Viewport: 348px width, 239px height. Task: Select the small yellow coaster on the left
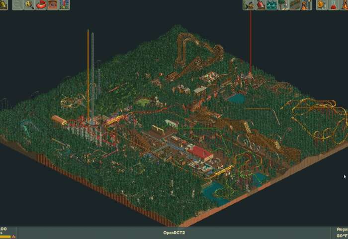coord(72,101)
